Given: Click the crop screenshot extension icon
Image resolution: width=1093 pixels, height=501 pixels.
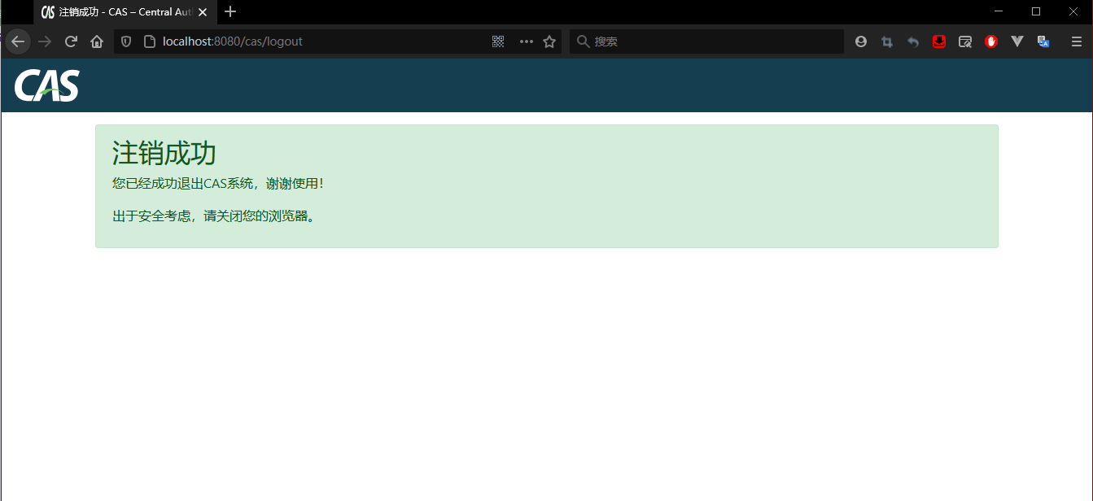Looking at the screenshot, I should 887,41.
